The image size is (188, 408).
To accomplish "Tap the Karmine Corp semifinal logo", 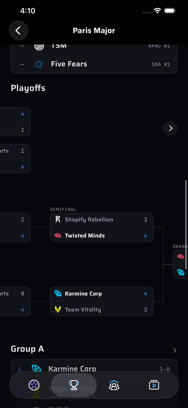I will tap(58, 293).
